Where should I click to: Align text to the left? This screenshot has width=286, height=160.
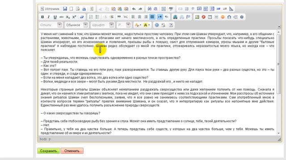tap(133, 17)
